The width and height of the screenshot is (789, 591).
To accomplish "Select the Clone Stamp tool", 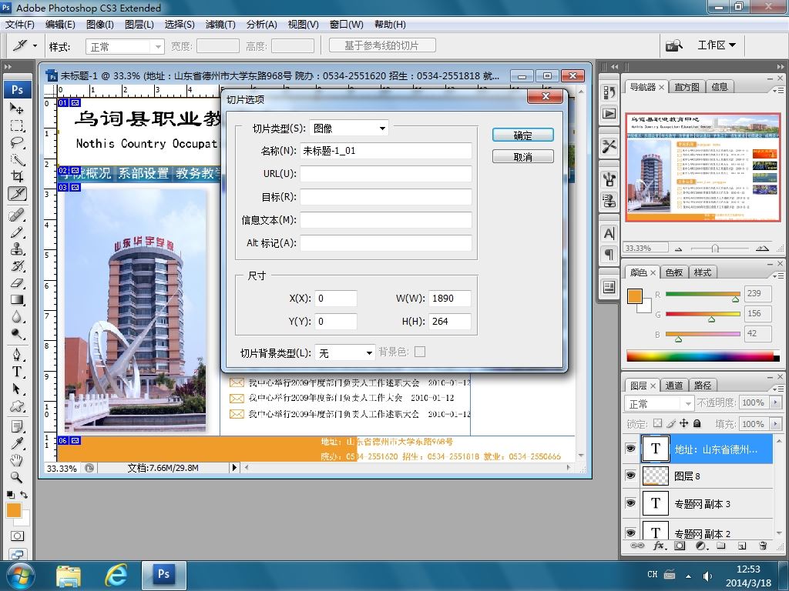I will [x=17, y=249].
